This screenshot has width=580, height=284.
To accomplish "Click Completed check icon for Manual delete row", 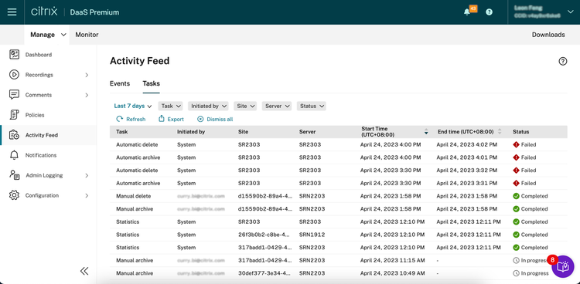I will point(516,196).
